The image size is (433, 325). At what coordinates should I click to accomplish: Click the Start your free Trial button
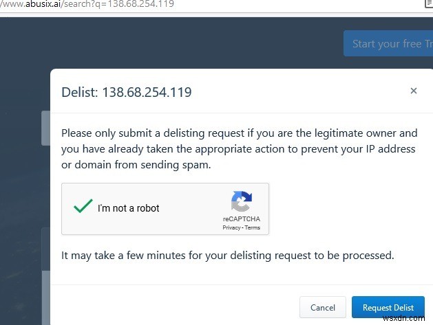[x=387, y=44]
